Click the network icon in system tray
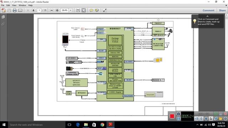The height and width of the screenshot is (128, 228). (x=206, y=125)
